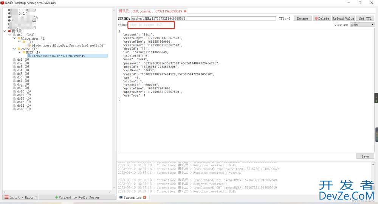Close the cache key tab with red X
The height and width of the screenshot is (204, 378).
coord(185,11)
